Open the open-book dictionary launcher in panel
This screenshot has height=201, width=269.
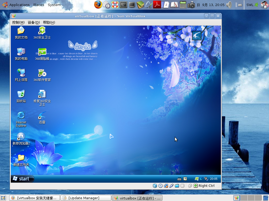174,5
